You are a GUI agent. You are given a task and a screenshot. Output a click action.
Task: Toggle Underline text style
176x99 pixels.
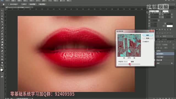click(167, 29)
